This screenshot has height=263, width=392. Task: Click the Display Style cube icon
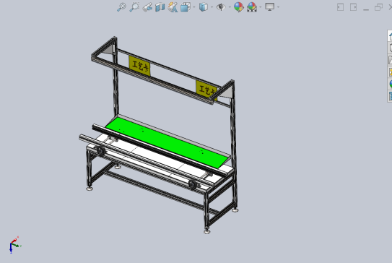[204, 7]
